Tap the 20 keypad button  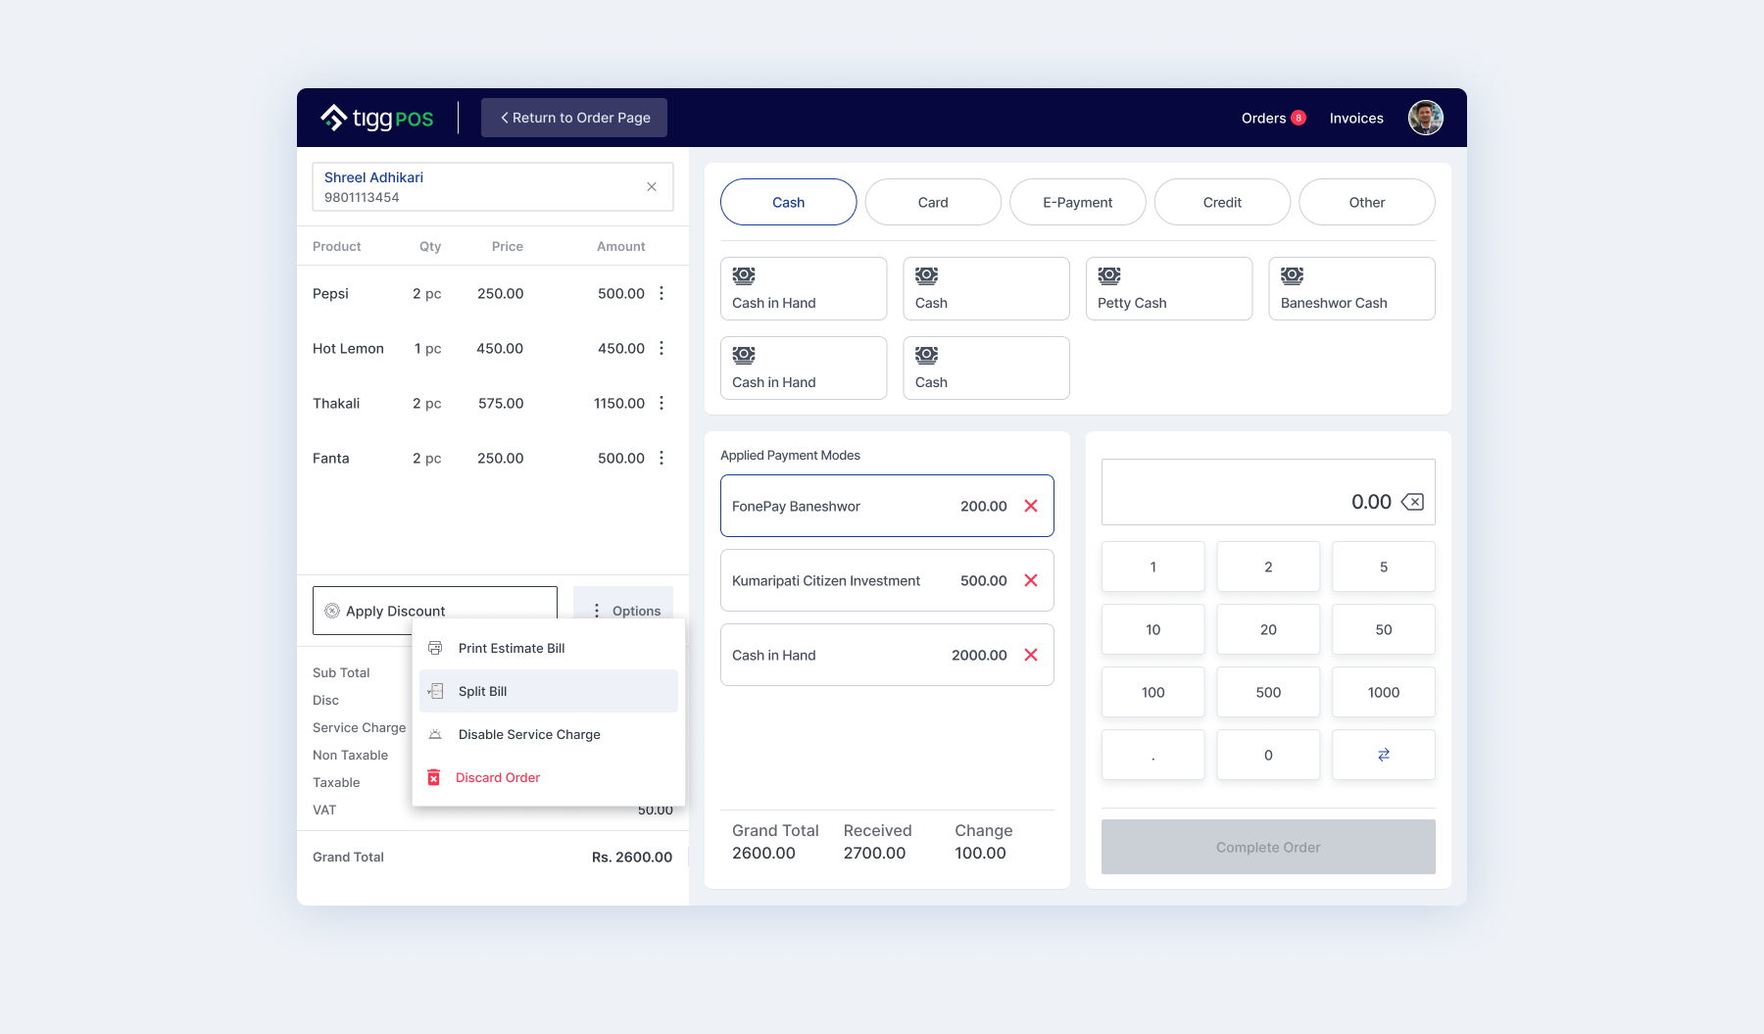(1268, 629)
